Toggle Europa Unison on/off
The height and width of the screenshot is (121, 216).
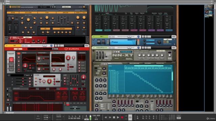pyautogui.click(x=78, y=53)
